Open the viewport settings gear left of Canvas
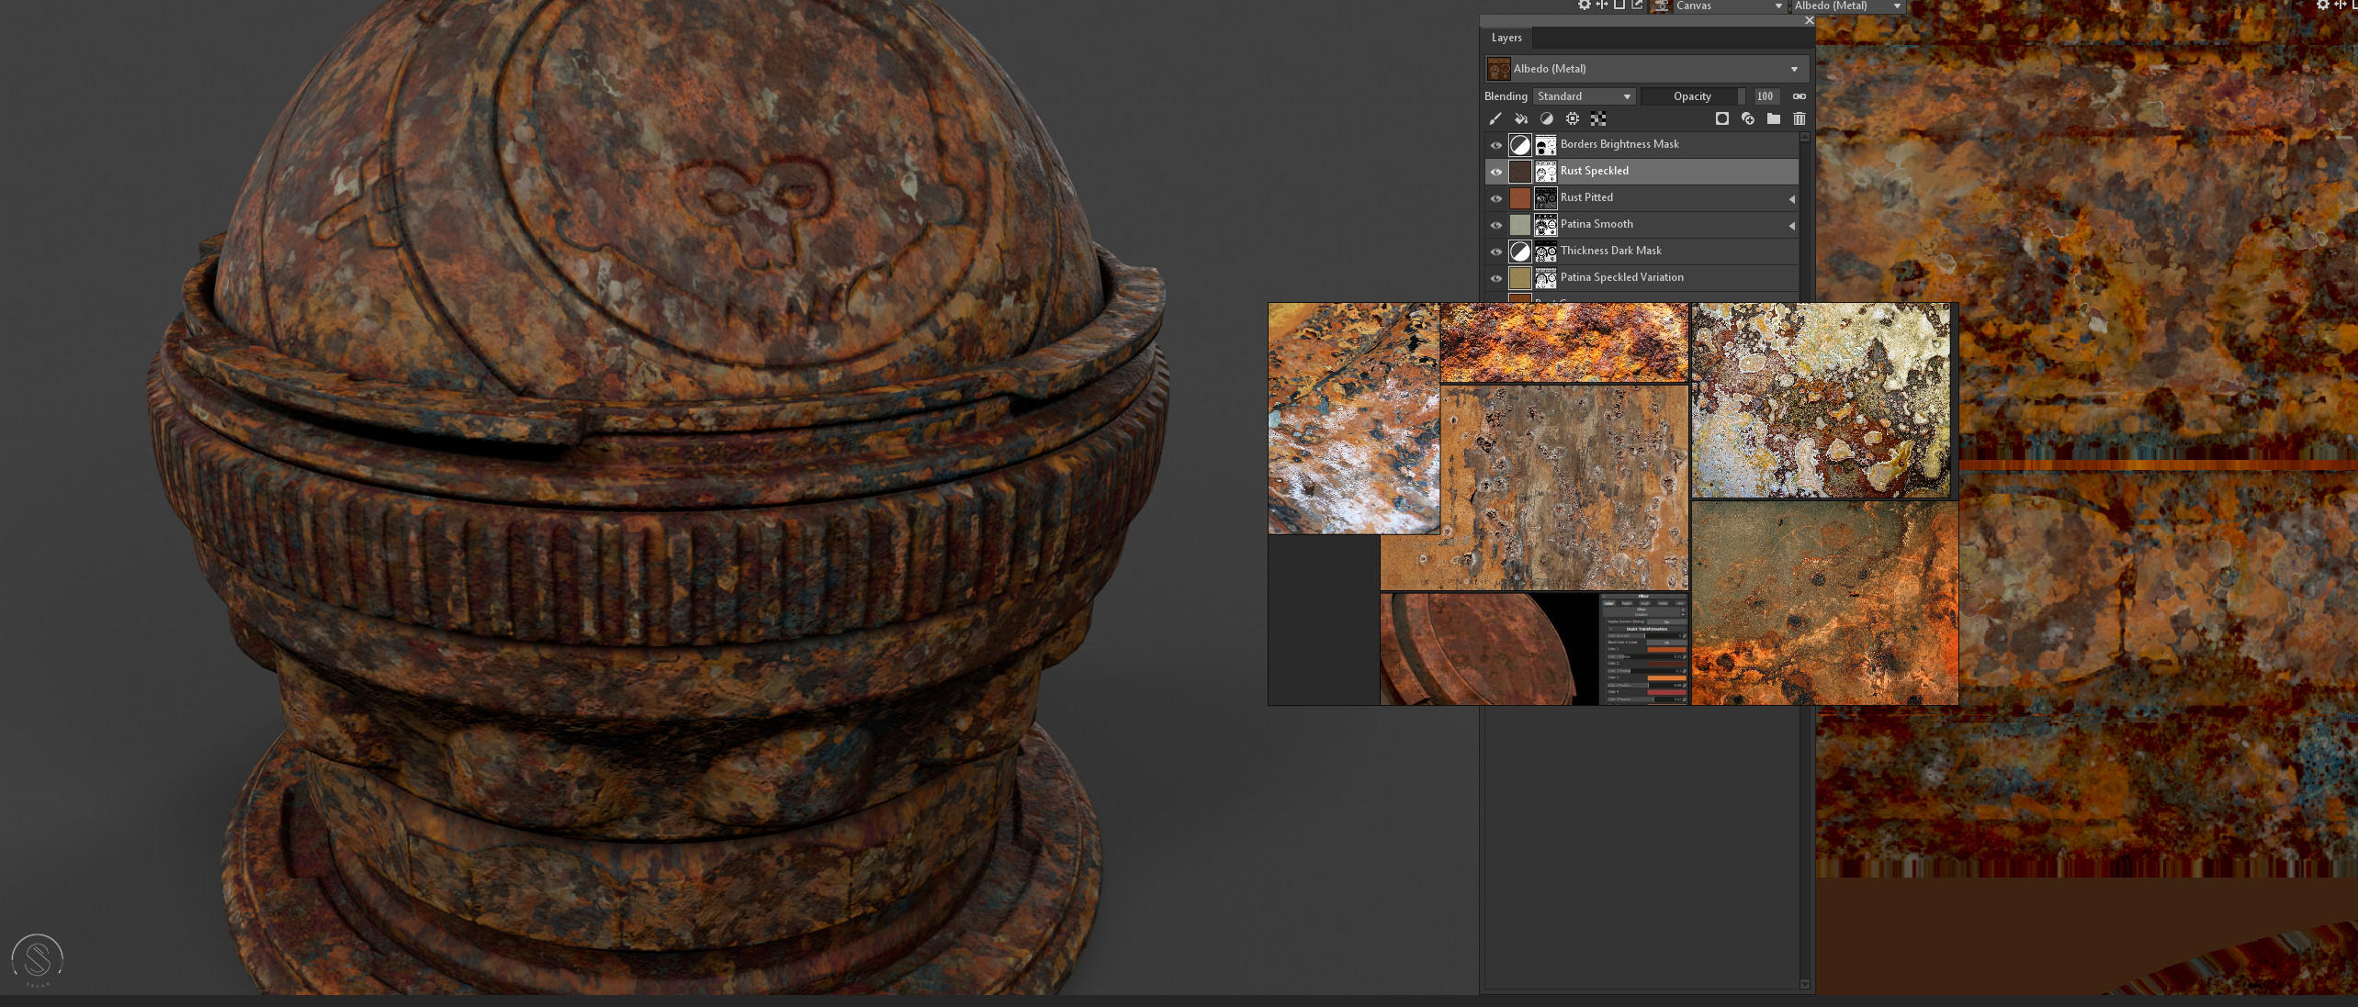Screen dimensions: 2358x1007 [x=1584, y=5]
